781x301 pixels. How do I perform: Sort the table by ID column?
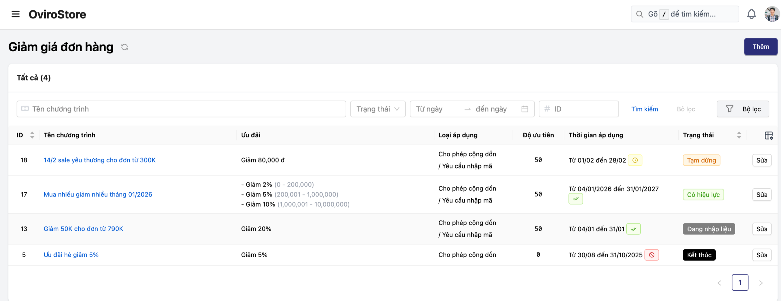coord(32,135)
